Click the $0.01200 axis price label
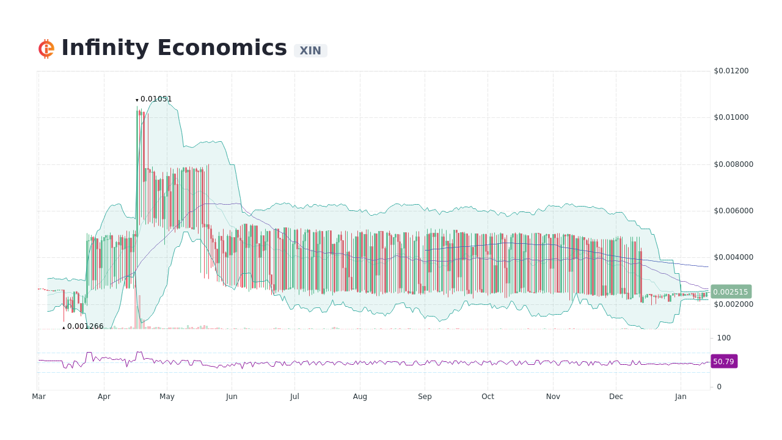782x440 pixels. tap(731, 71)
